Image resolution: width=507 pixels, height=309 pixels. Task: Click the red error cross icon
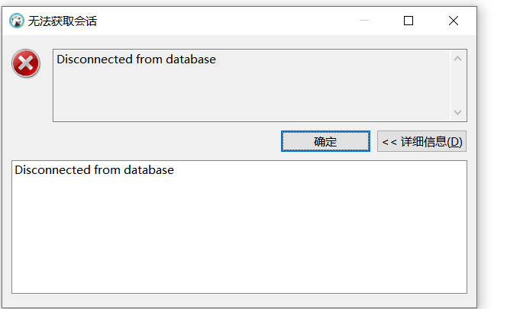[26, 63]
